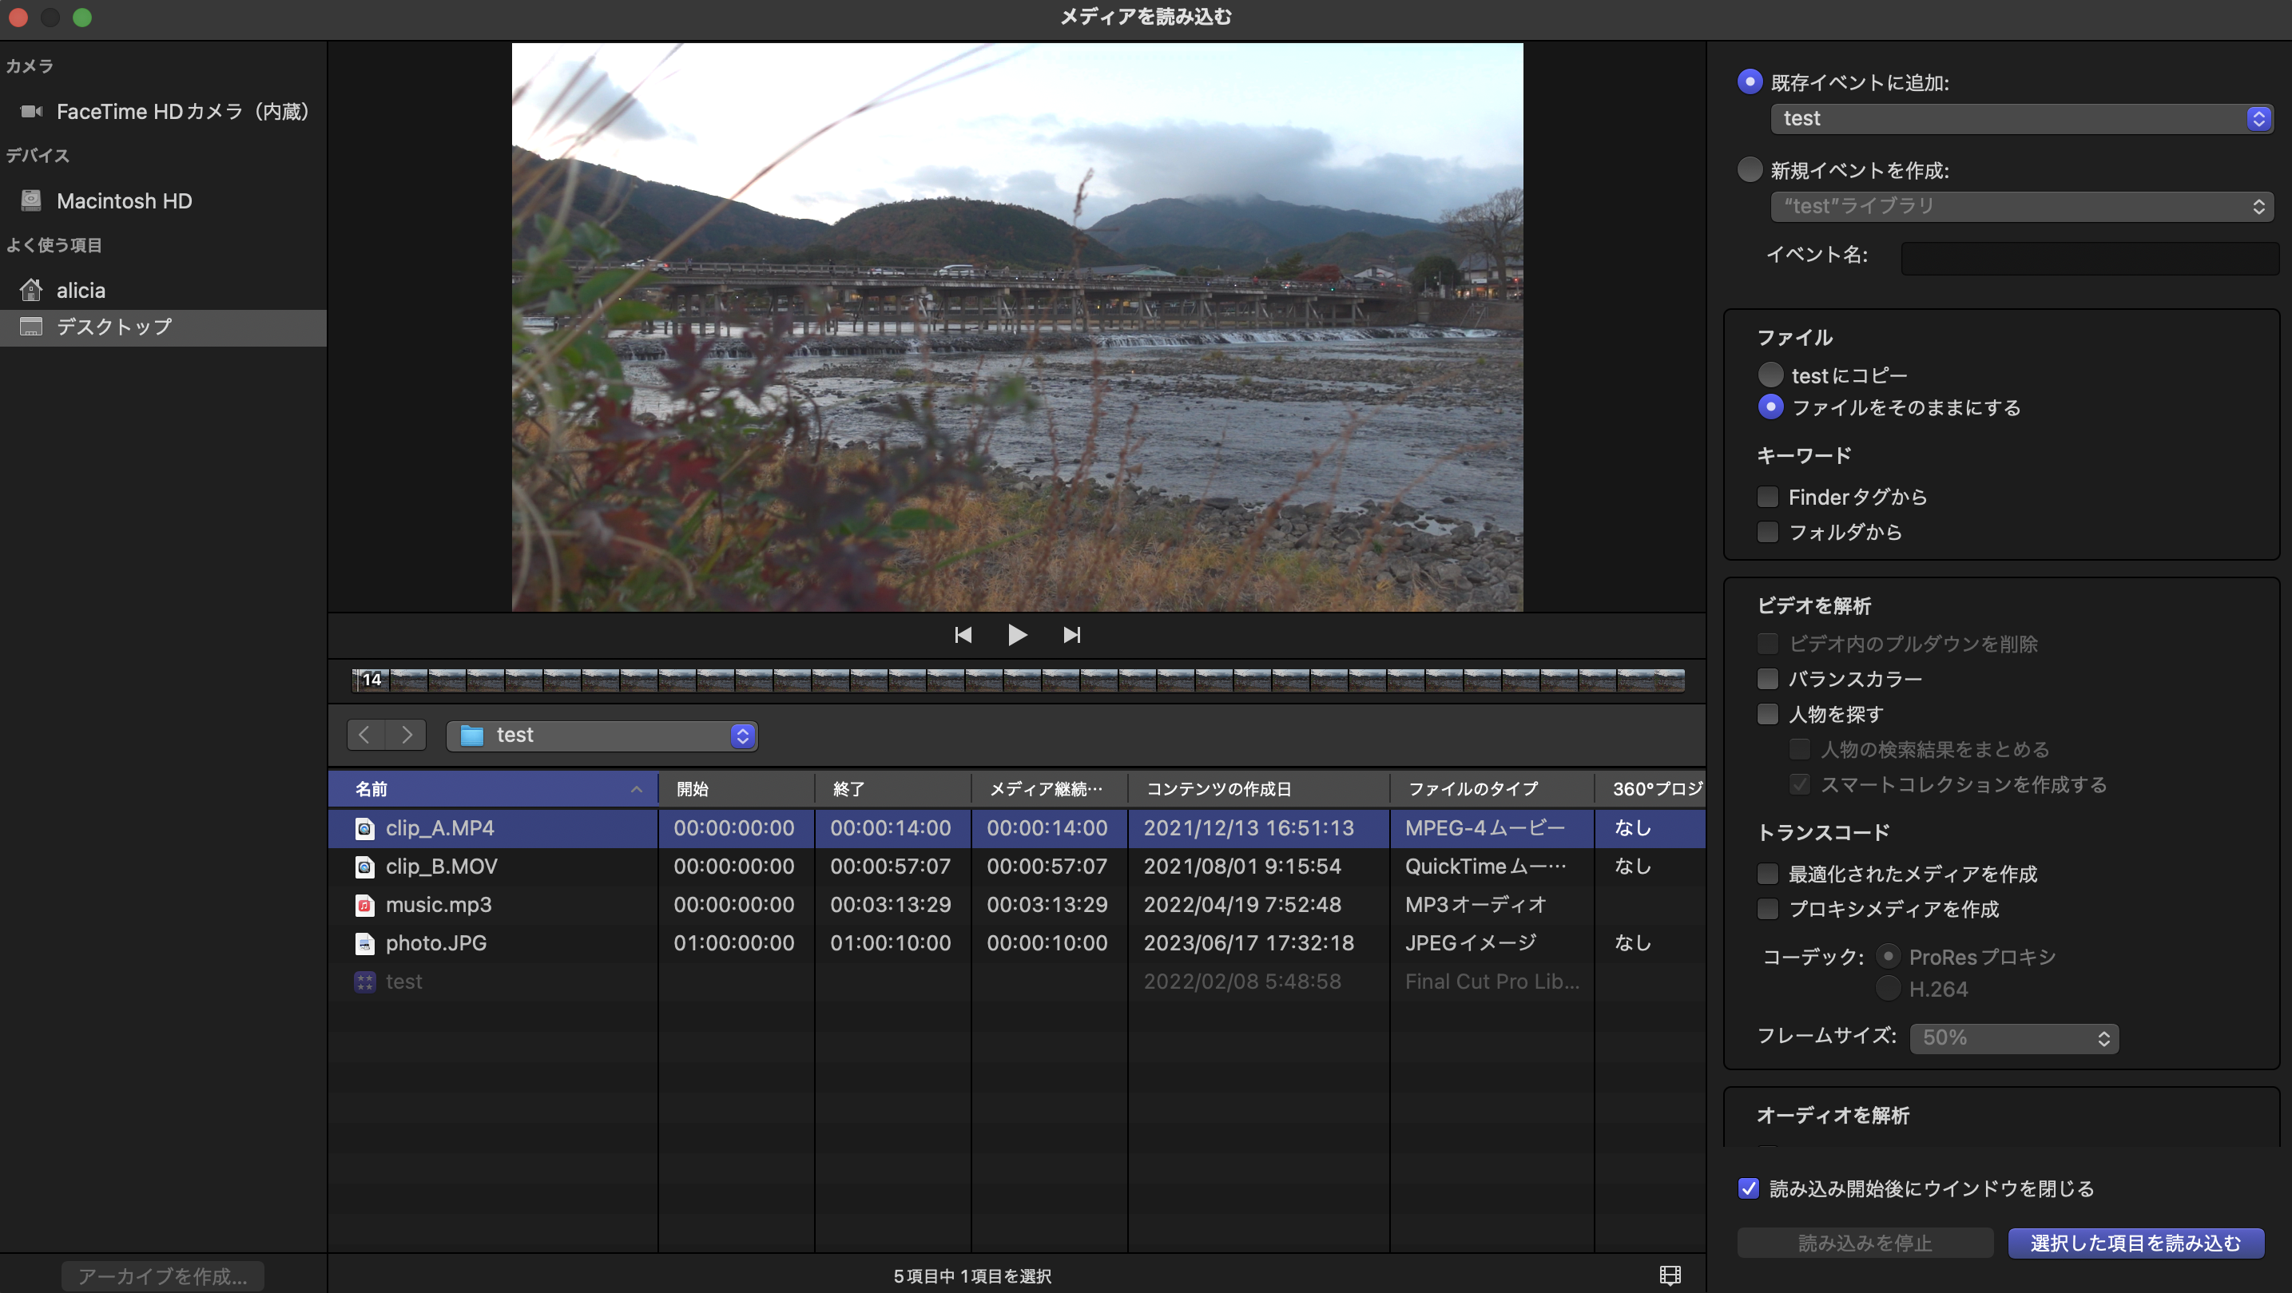Go back with folder navigation arrow
The image size is (2292, 1293).
(365, 735)
